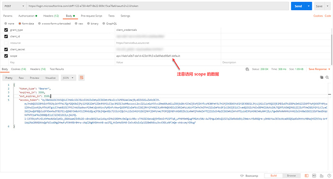This screenshot has width=333, height=179.
Task: Open the Test Results tab
Action: tap(56, 69)
